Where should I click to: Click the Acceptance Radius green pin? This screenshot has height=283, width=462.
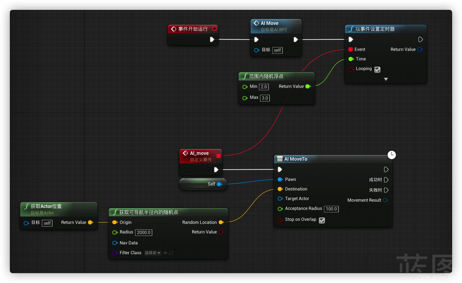pyautogui.click(x=280, y=209)
